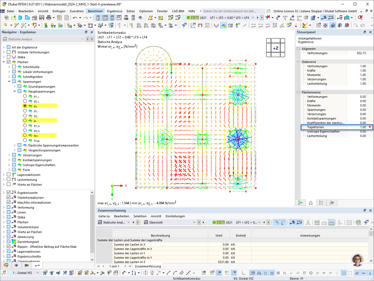The height and width of the screenshot is (281, 374).
Task: Click the Navigator lower list scrollbar down arrow
Action: click(92, 260)
